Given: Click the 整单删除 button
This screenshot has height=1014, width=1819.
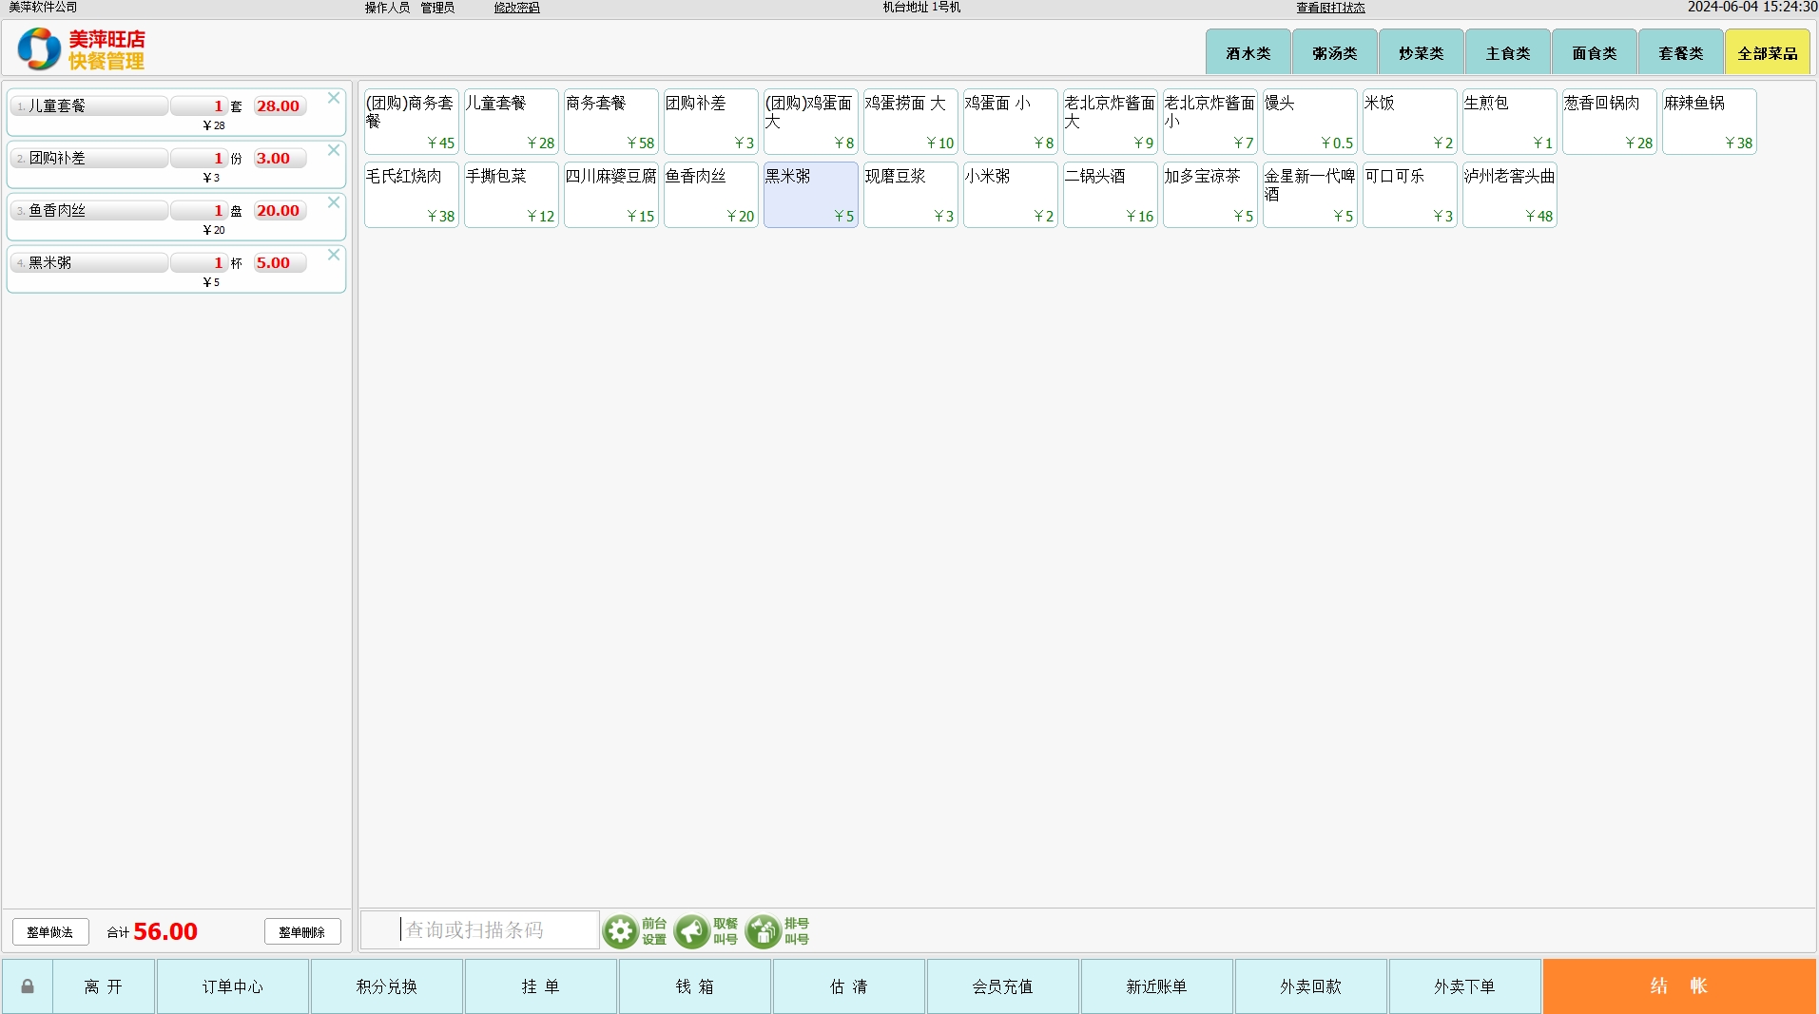Looking at the screenshot, I should (301, 932).
